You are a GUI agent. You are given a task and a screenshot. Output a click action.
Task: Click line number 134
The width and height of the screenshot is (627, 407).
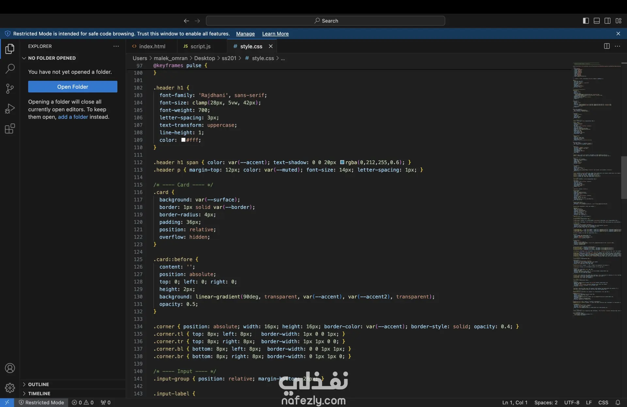click(x=138, y=326)
